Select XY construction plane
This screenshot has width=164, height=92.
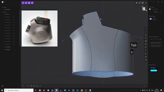151,39
